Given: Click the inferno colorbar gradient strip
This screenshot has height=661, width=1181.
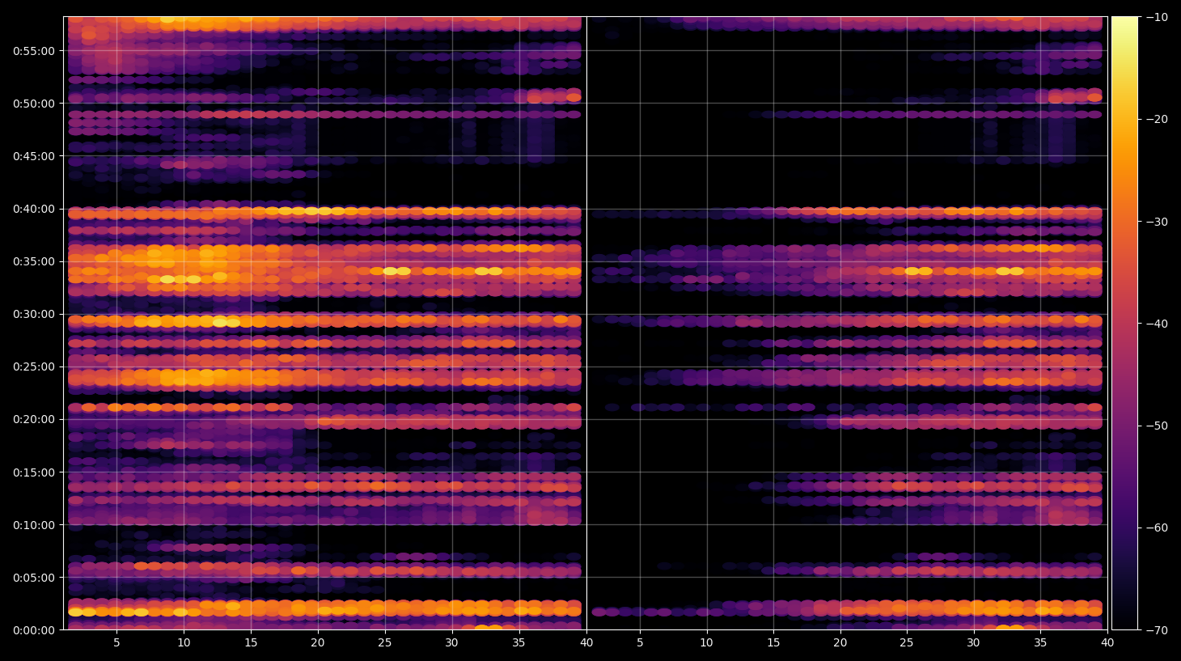Looking at the screenshot, I should tap(1124, 323).
